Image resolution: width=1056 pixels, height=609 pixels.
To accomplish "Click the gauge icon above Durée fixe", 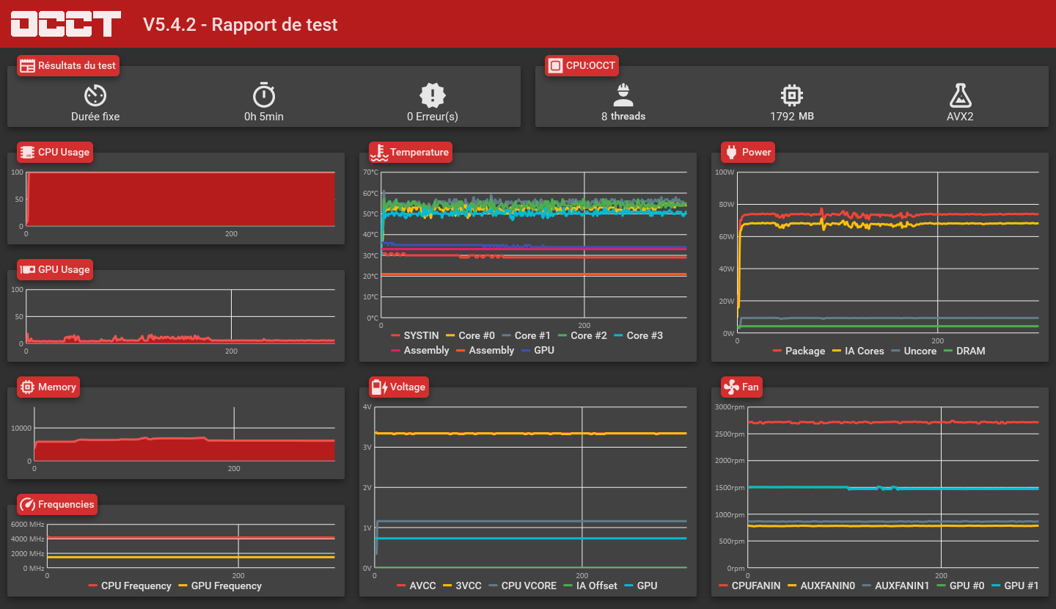I will (95, 95).
